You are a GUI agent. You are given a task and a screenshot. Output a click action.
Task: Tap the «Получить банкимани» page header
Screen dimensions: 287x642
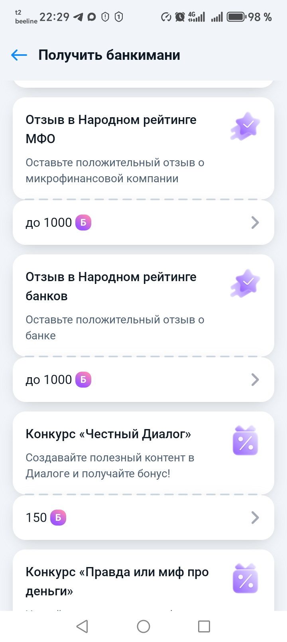click(x=109, y=55)
